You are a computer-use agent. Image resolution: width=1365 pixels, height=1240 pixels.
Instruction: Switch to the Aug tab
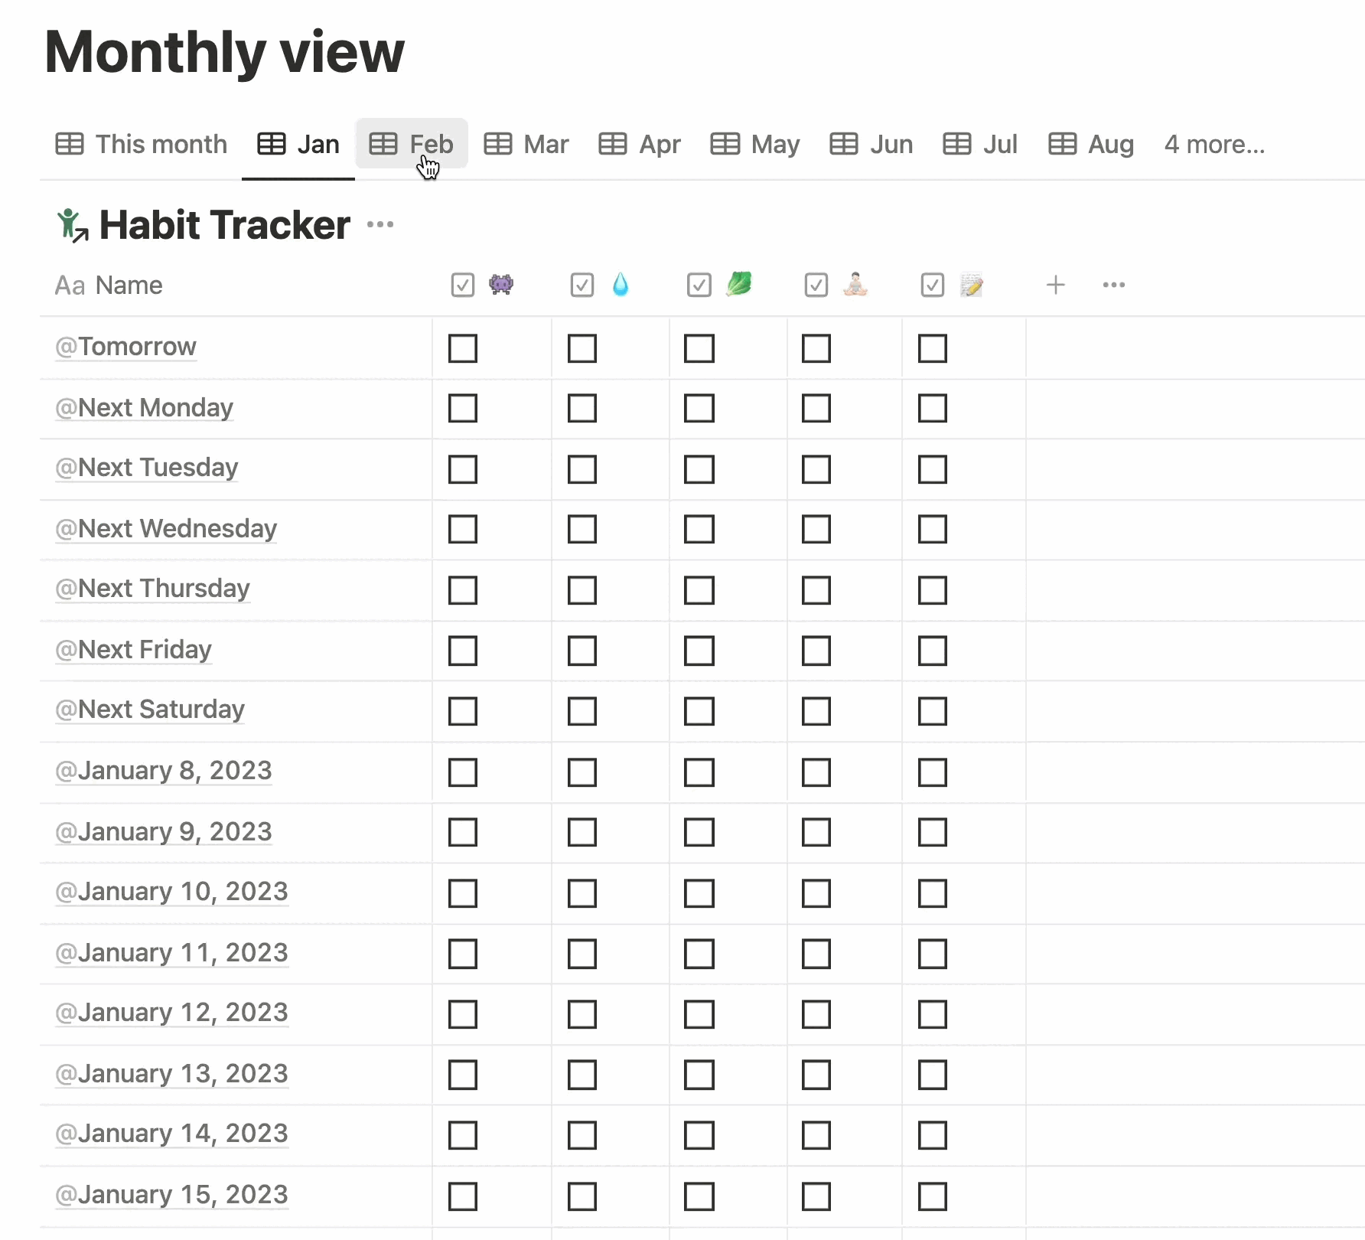click(x=1091, y=144)
